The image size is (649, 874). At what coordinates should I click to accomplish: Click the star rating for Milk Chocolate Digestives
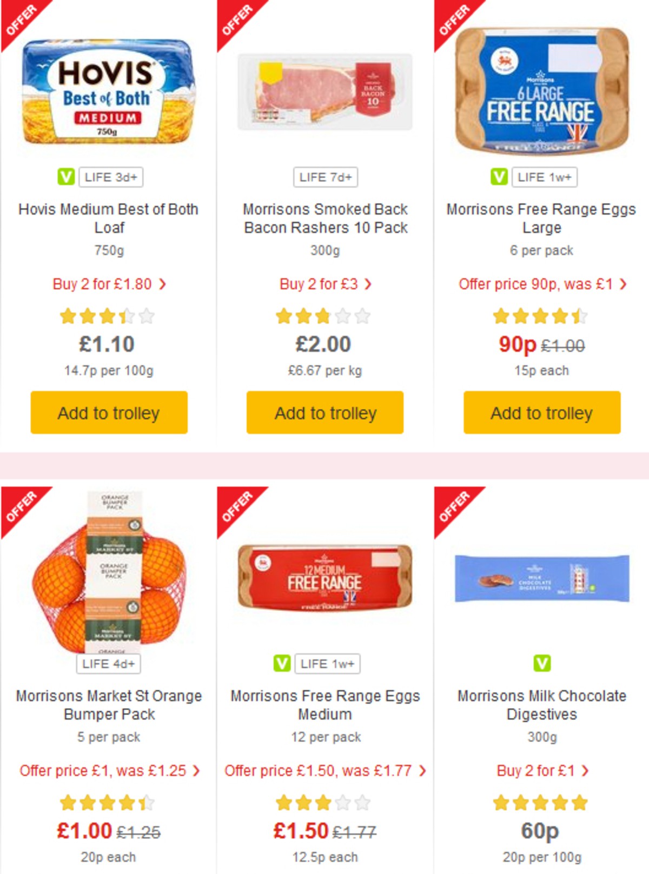[539, 803]
